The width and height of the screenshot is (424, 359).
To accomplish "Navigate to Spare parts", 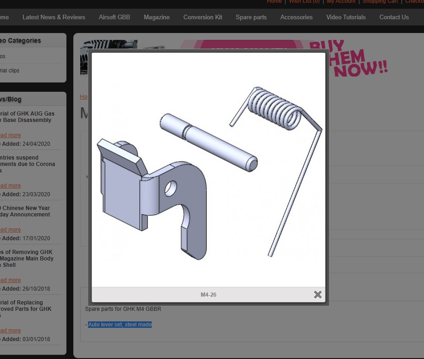I will (x=251, y=17).
